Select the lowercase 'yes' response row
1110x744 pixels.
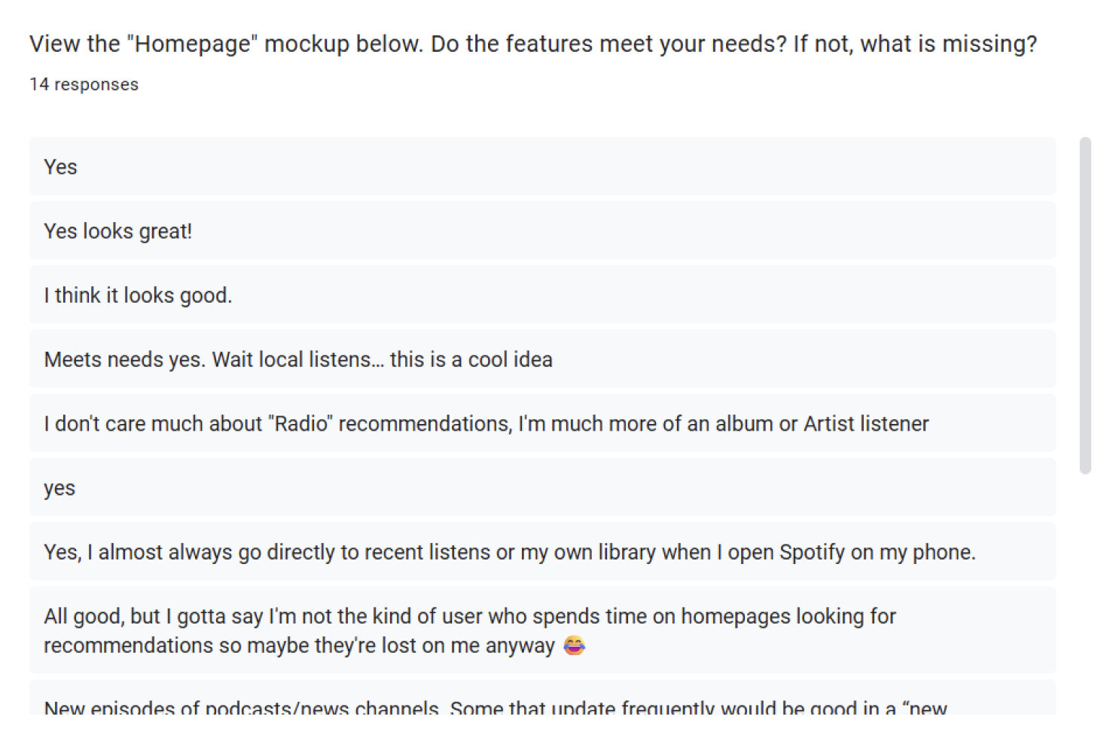pos(542,487)
